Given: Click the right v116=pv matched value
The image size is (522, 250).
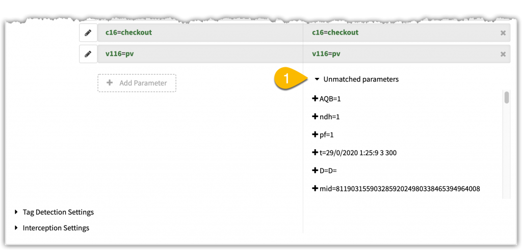Looking at the screenshot, I should [x=326, y=54].
